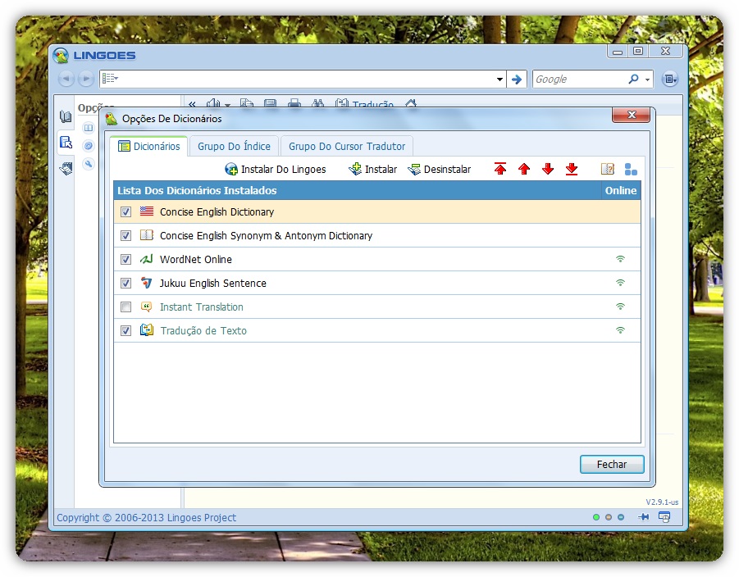Open dictionary properties info icon

pos(608,169)
